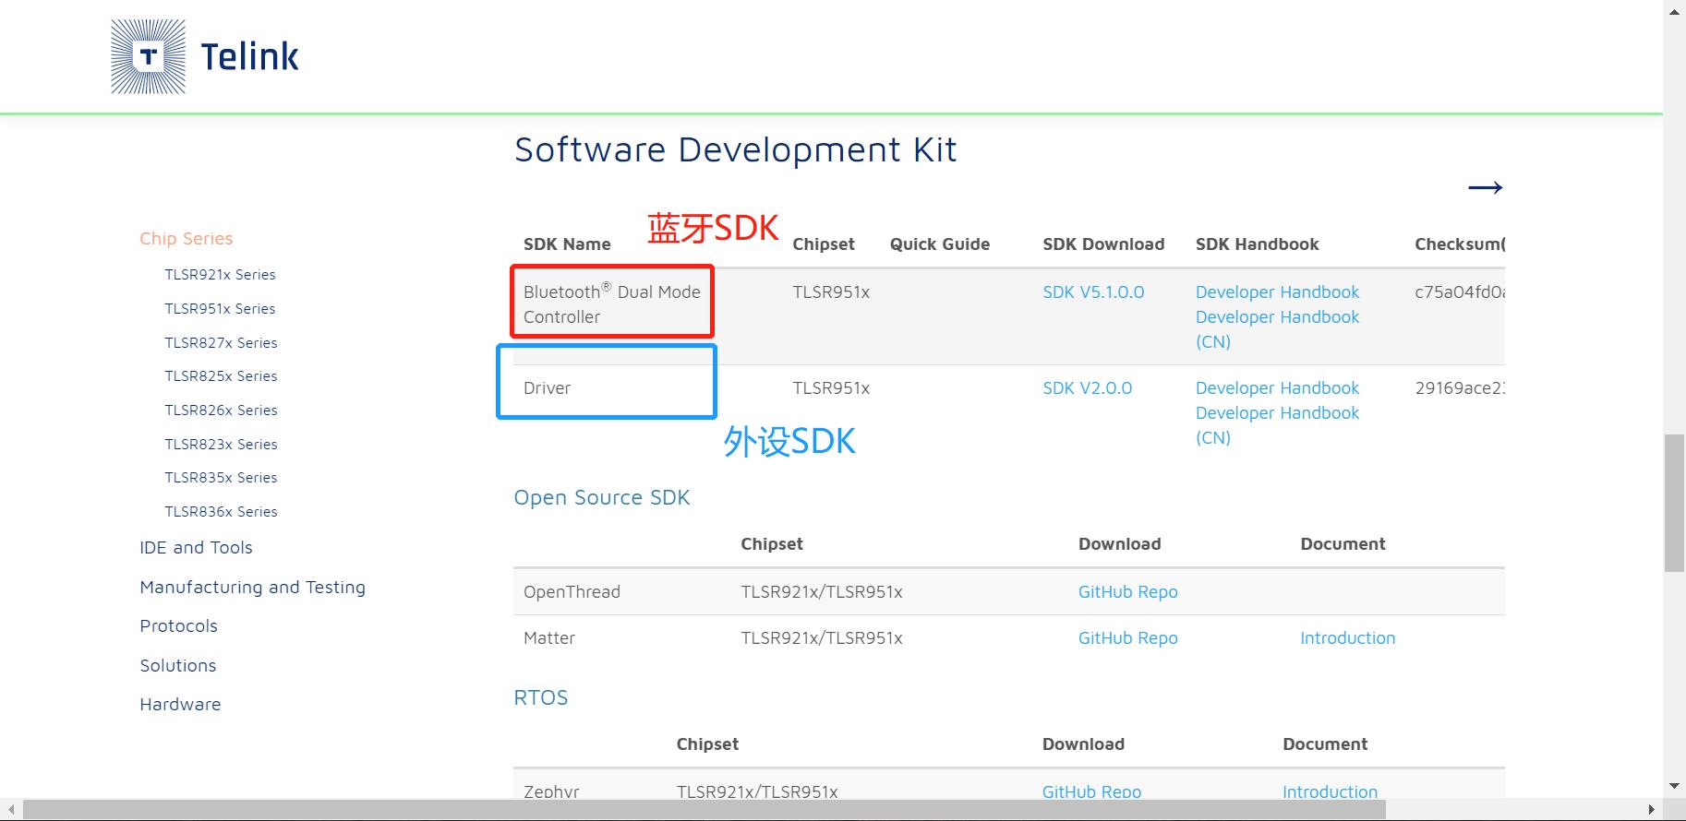Screen dimensions: 1686x821
Task: Click the SDK Handbook column header
Action: coord(1257,244)
